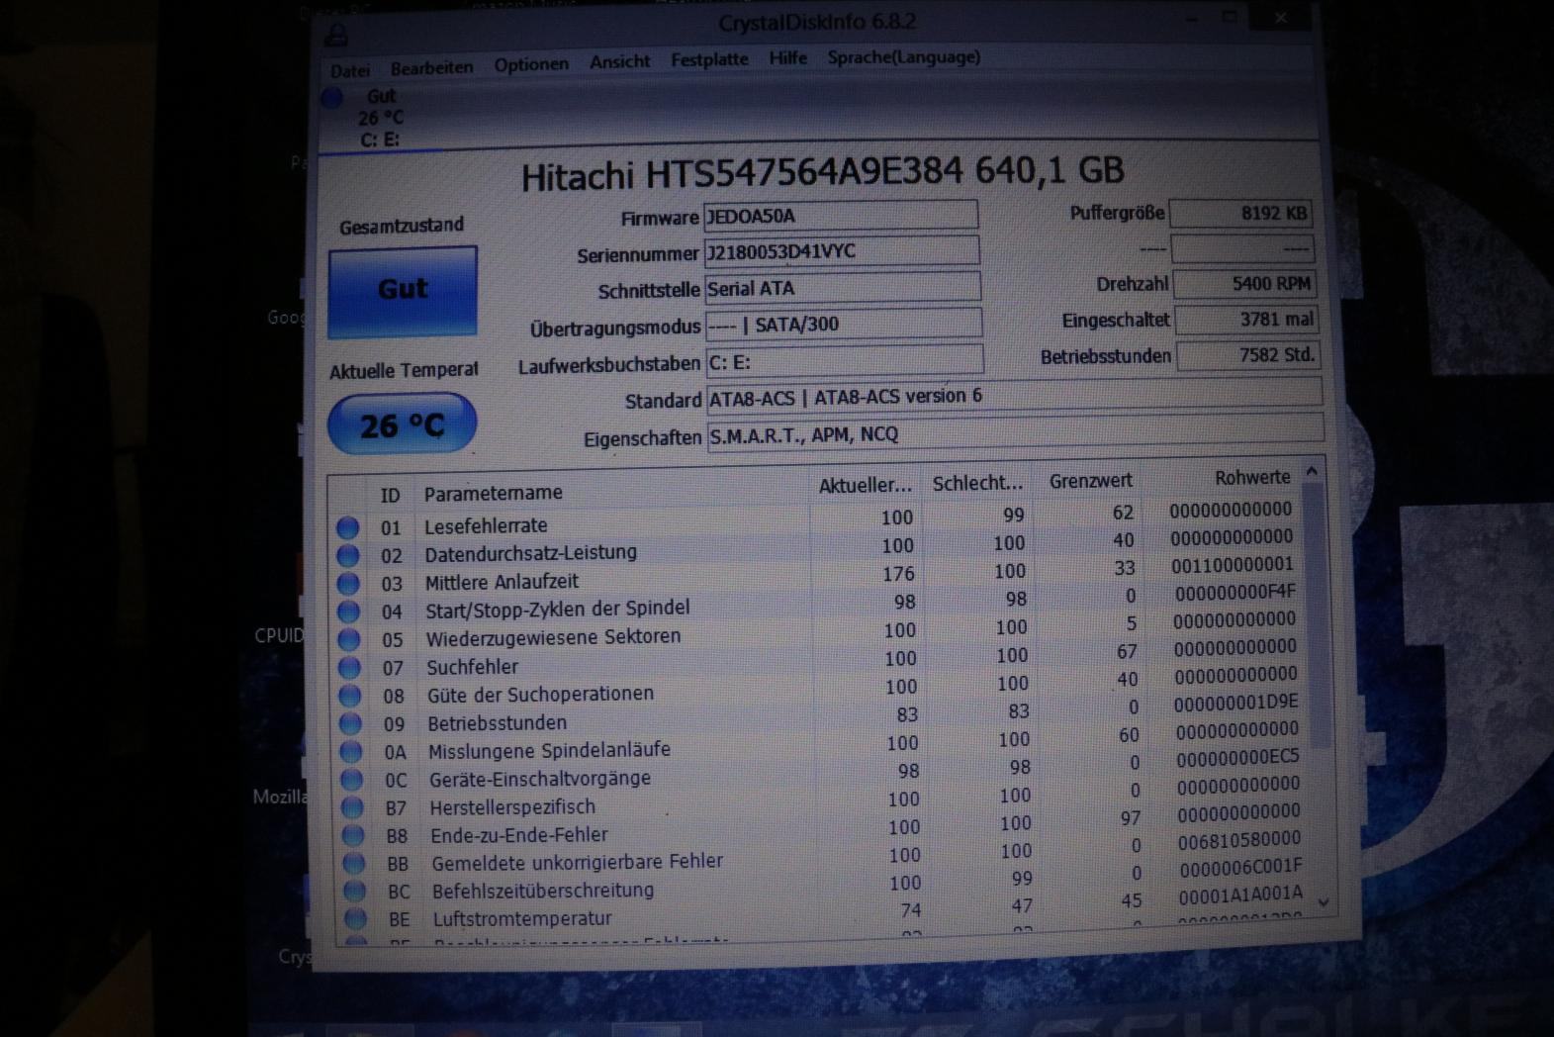
Task: Open the Hilfe menu
Action: tap(787, 57)
